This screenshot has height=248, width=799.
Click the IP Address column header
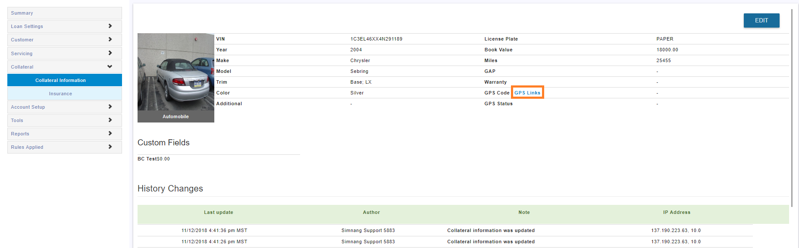tap(677, 212)
